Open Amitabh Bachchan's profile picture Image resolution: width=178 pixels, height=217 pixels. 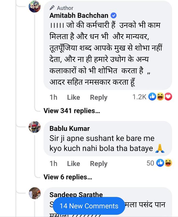coord(35,7)
